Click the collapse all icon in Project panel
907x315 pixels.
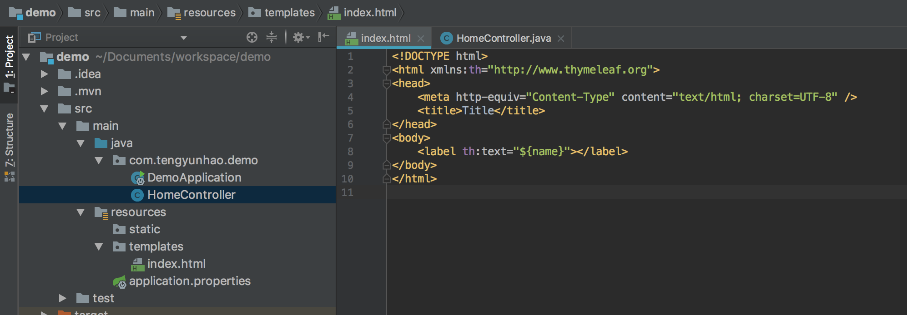point(272,37)
